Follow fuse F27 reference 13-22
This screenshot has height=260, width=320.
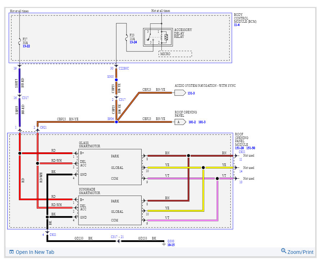[26, 46]
